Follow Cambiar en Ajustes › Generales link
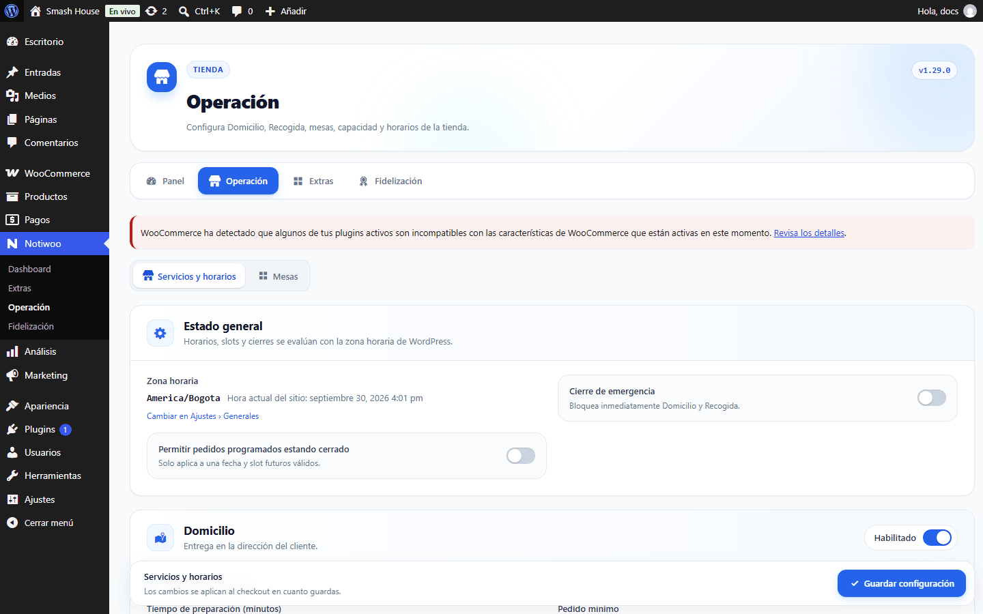 click(203, 416)
